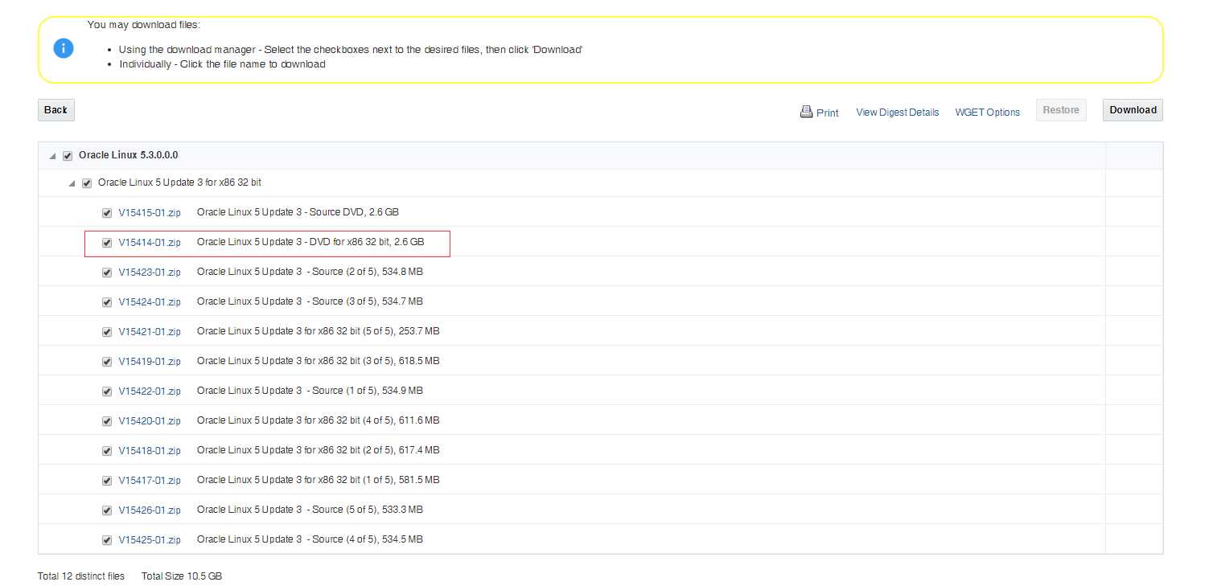The width and height of the screenshot is (1213, 586).
Task: Click 'DVD for x86 32 bit, 2.6 GB' description
Action: pos(367,242)
